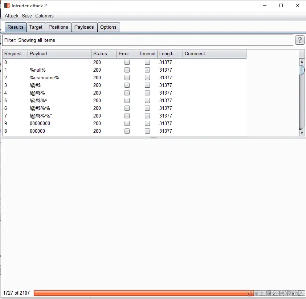306x299 pixels.
Task: Close the Intruder attack 2 window
Action: (297, 5)
